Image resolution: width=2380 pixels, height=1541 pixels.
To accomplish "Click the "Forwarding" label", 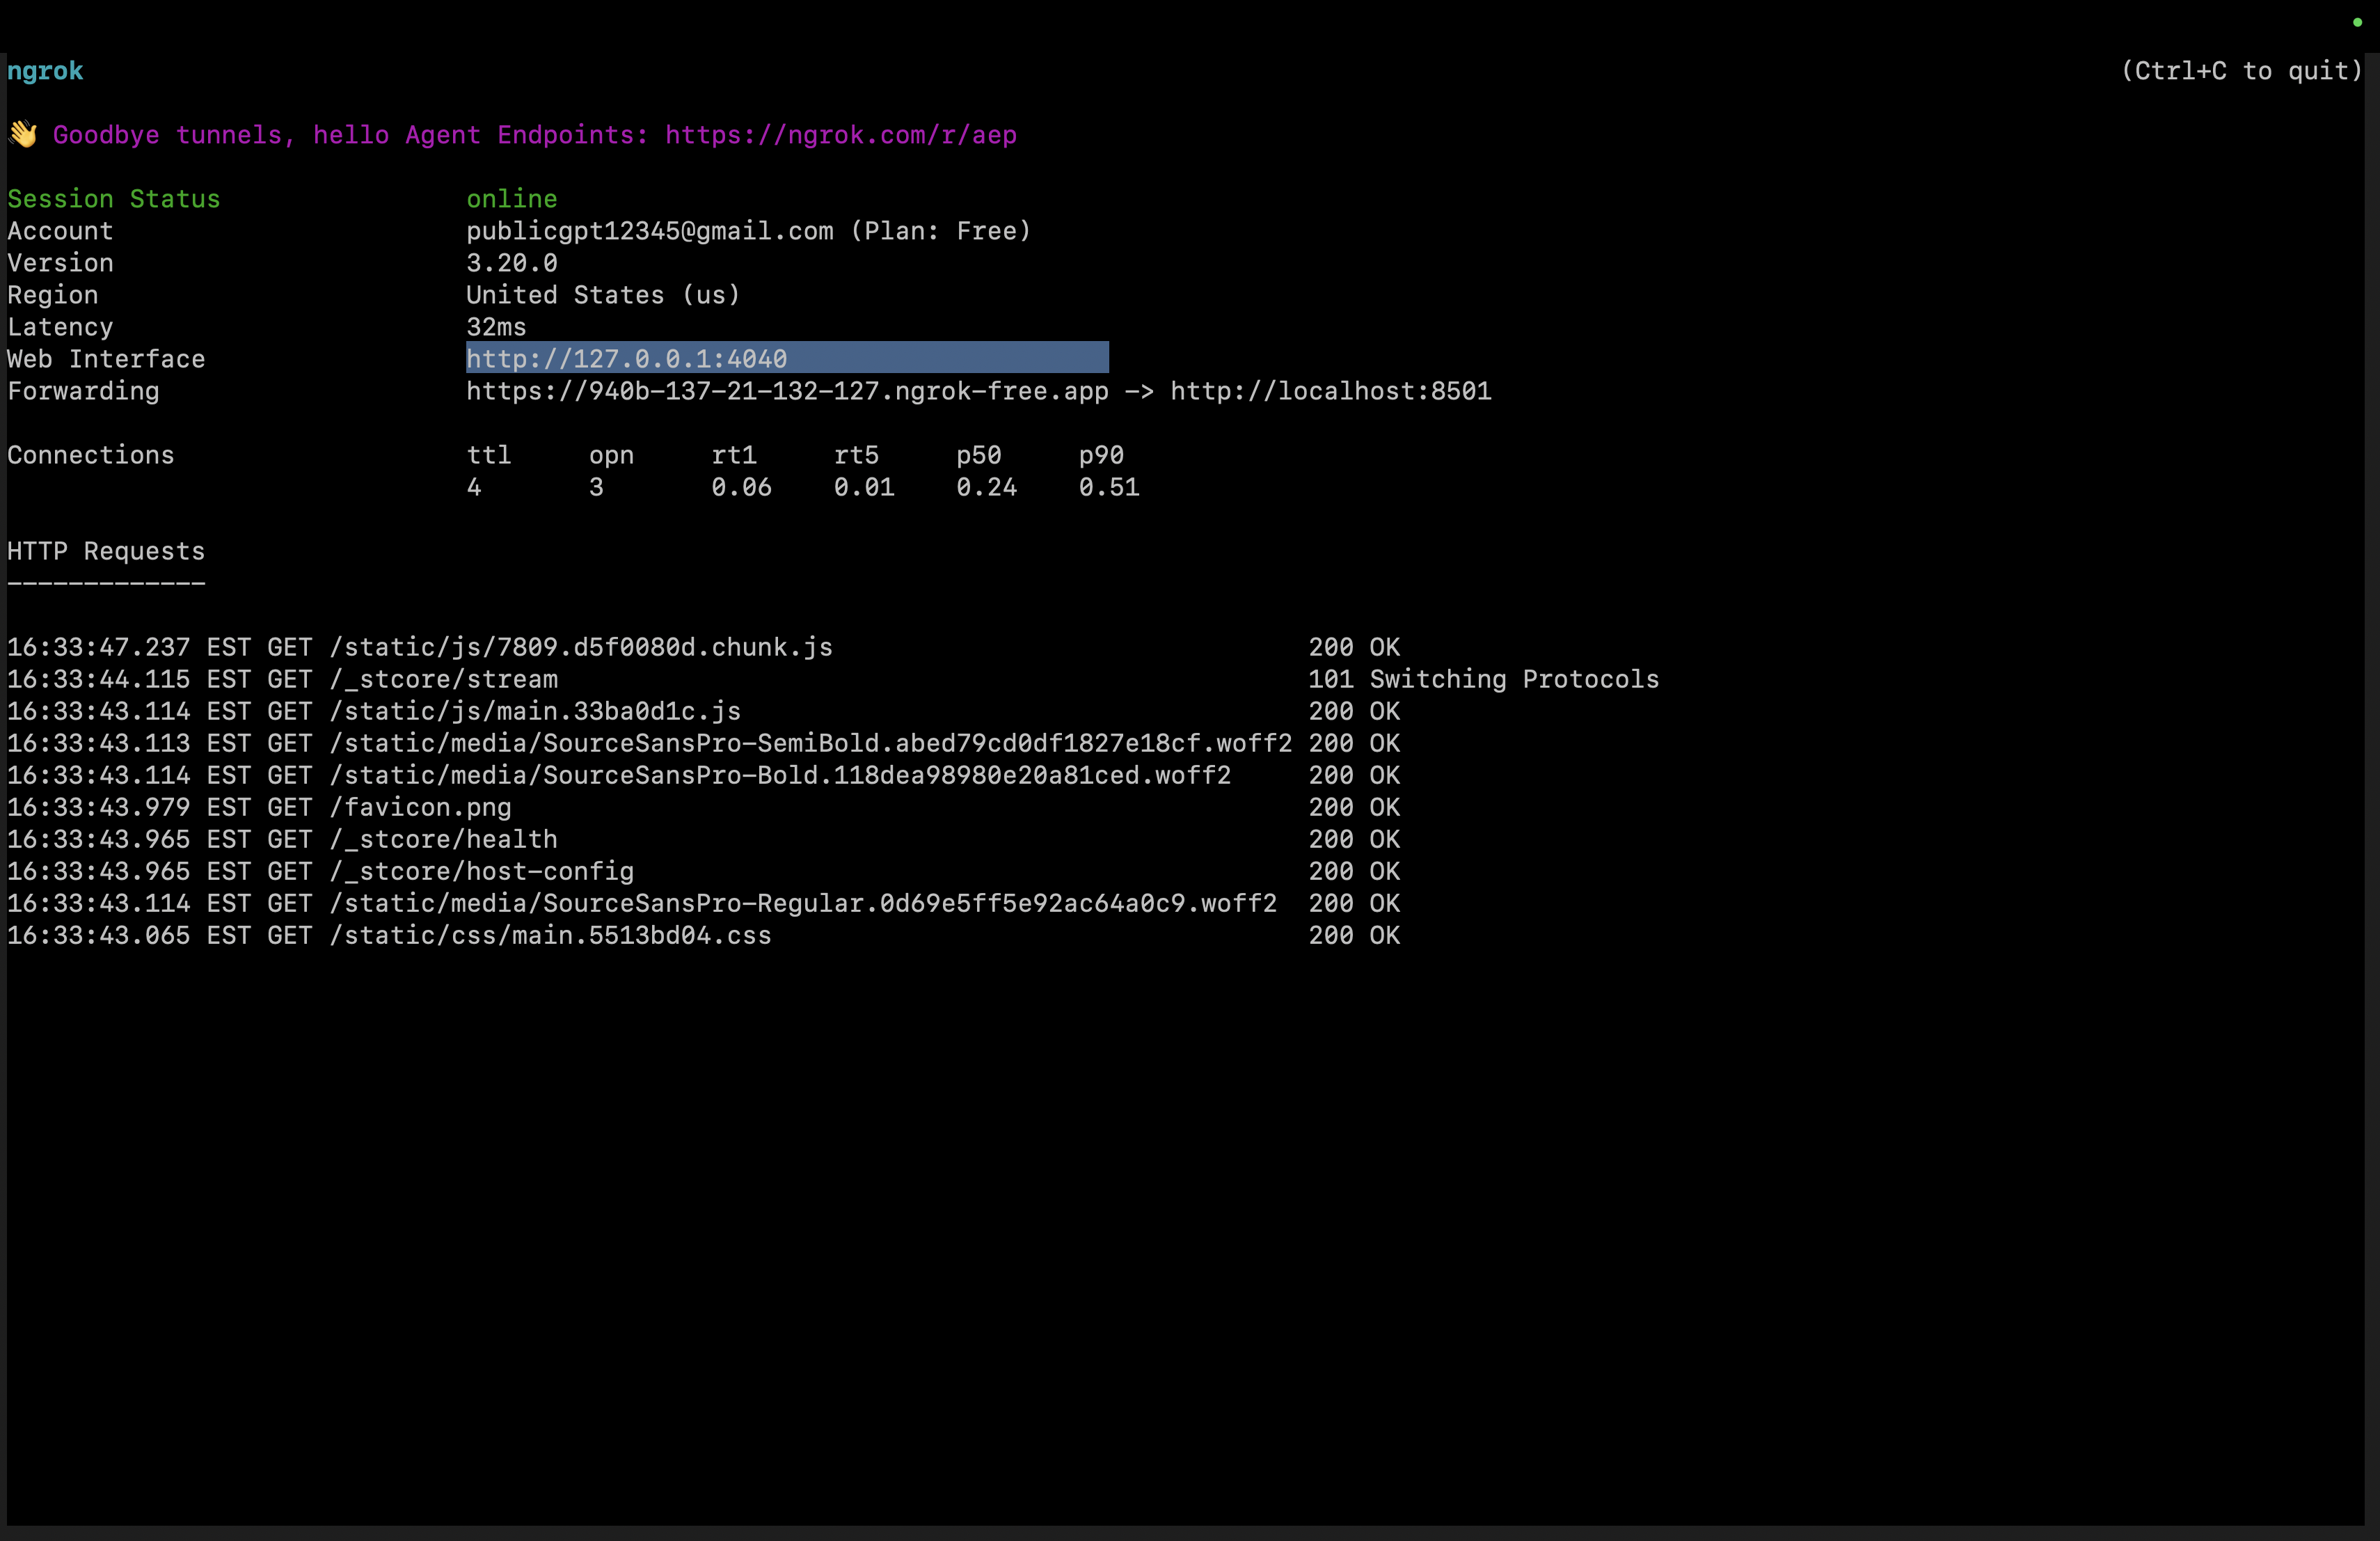I will [83, 391].
